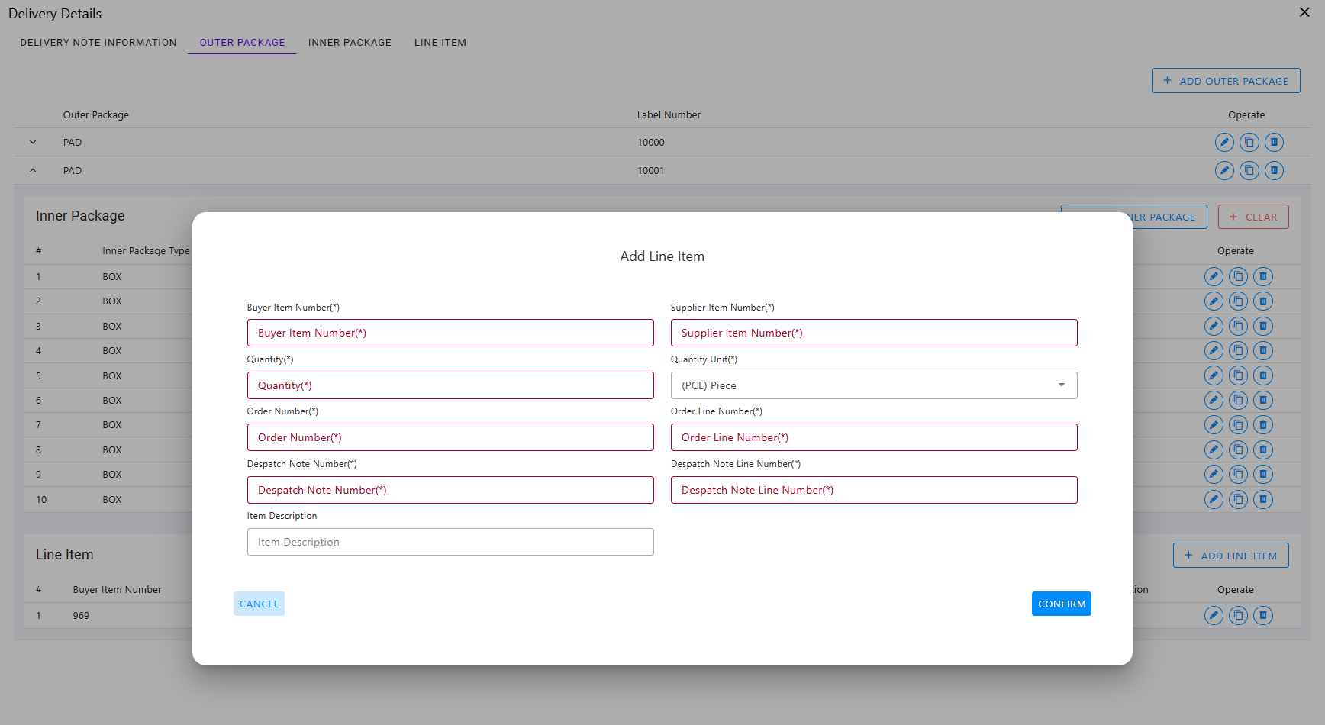Open the Inner Package tab

350,43
